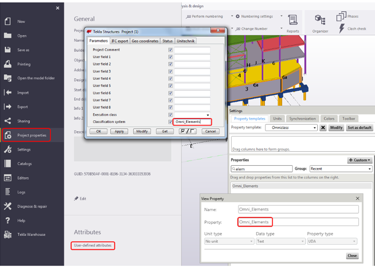
Task: Open the Phases icon in ribbon
Action: click(342, 17)
